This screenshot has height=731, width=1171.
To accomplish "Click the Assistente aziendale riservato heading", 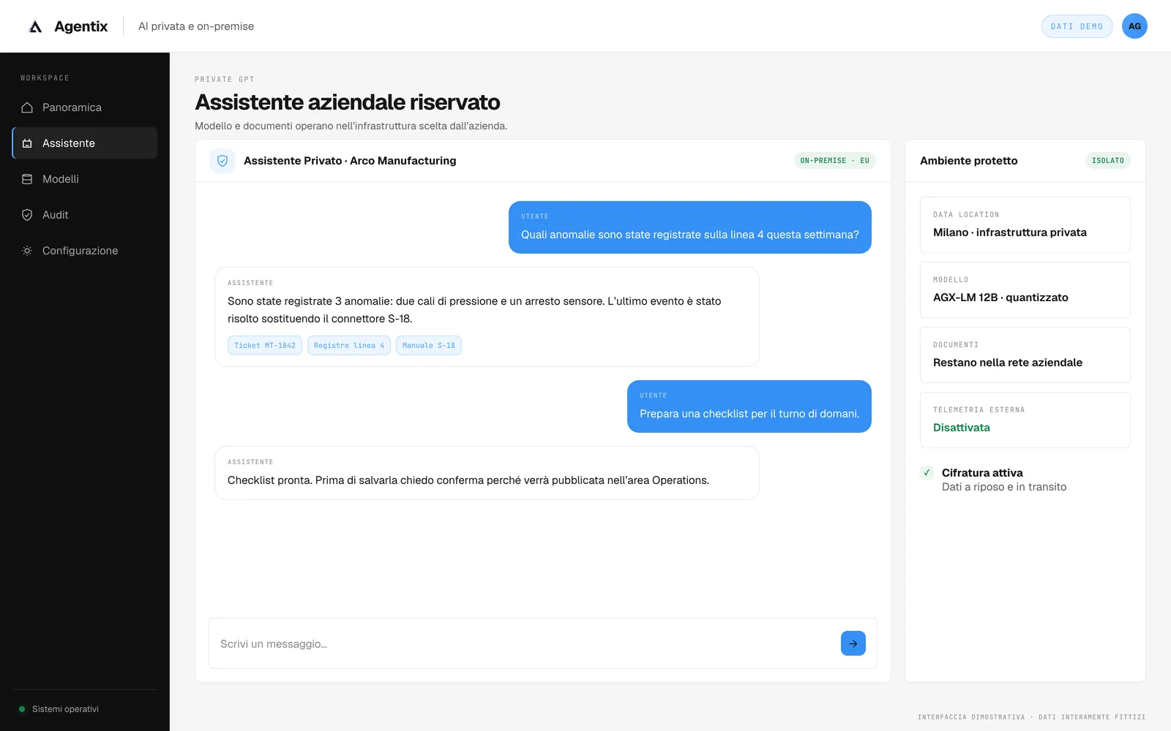I will pos(348,102).
